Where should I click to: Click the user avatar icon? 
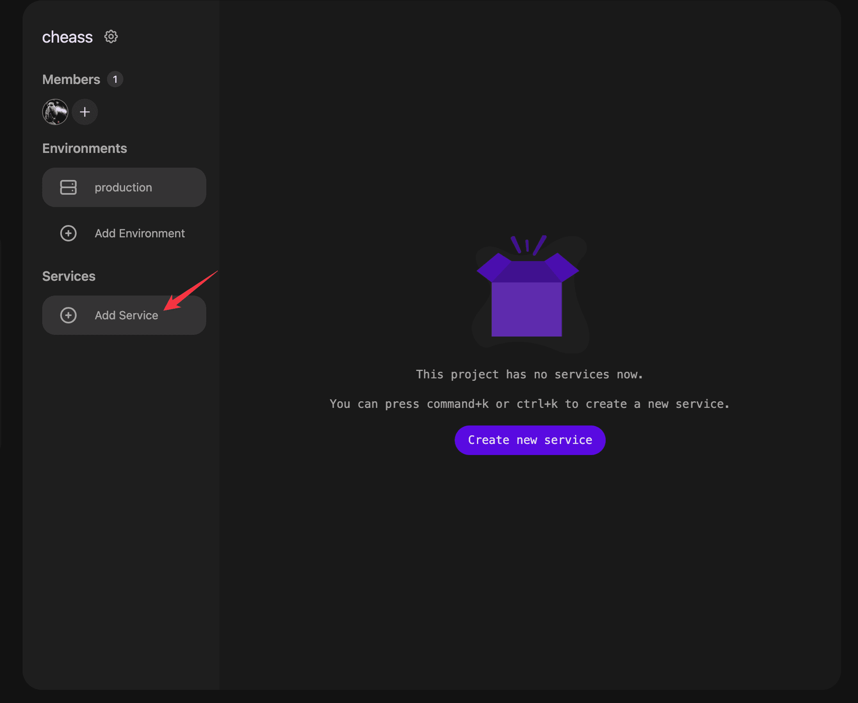tap(56, 111)
